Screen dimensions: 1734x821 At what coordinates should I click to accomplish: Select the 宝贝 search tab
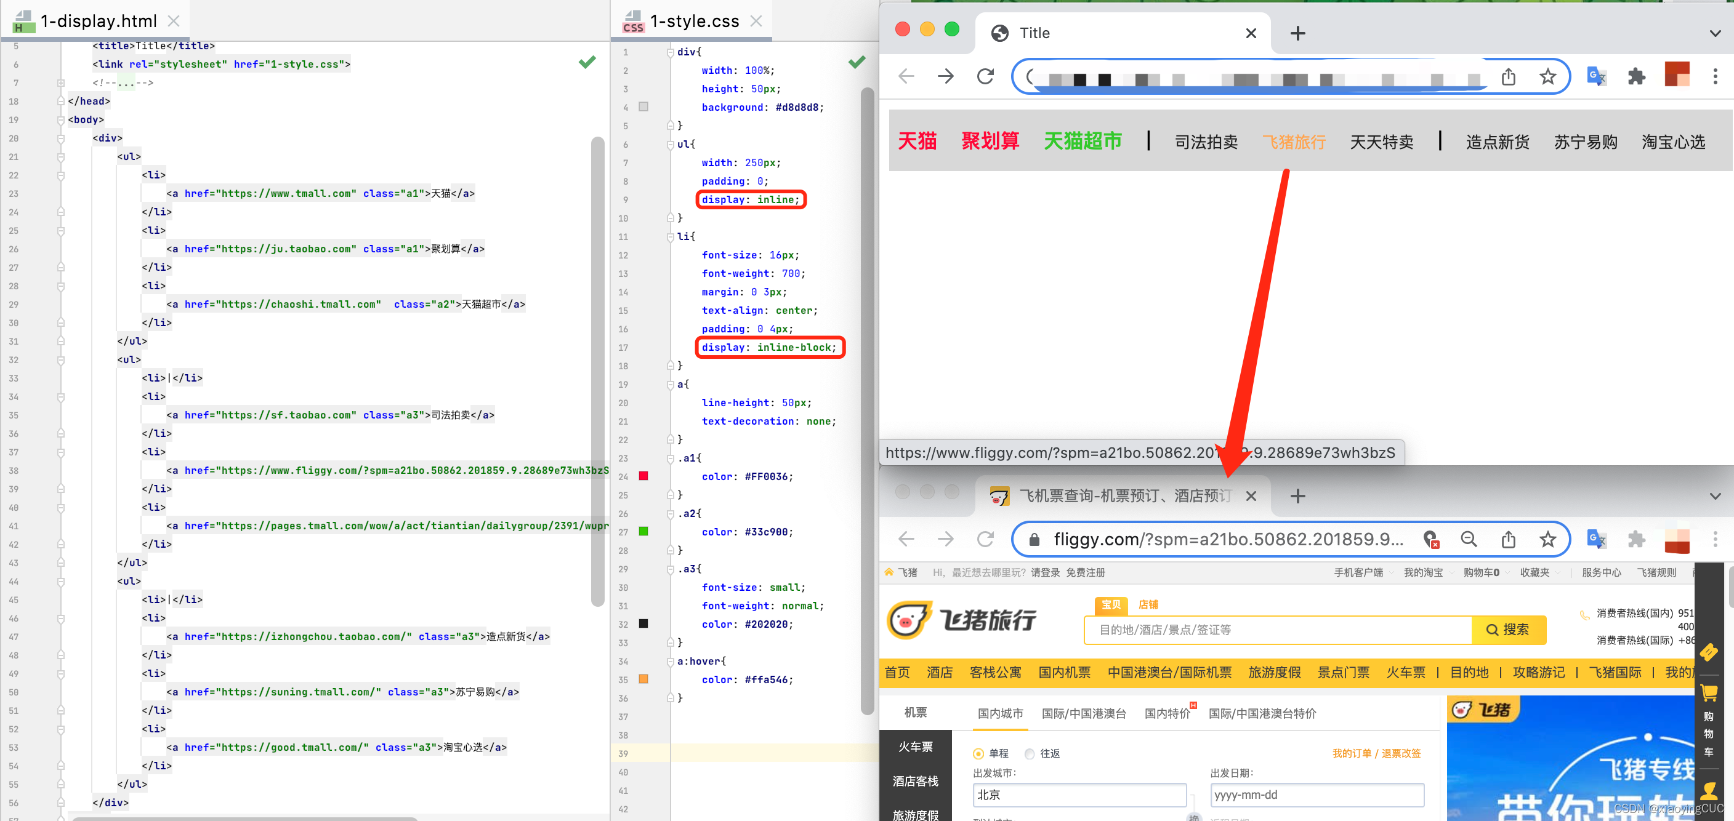(x=1111, y=604)
